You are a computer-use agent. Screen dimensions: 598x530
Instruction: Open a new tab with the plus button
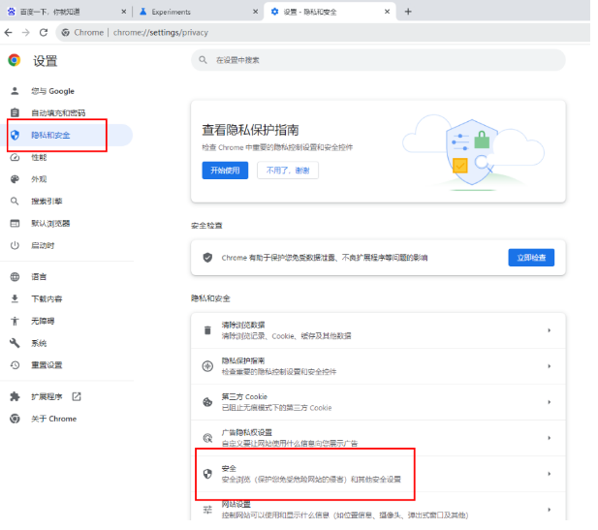(x=408, y=12)
